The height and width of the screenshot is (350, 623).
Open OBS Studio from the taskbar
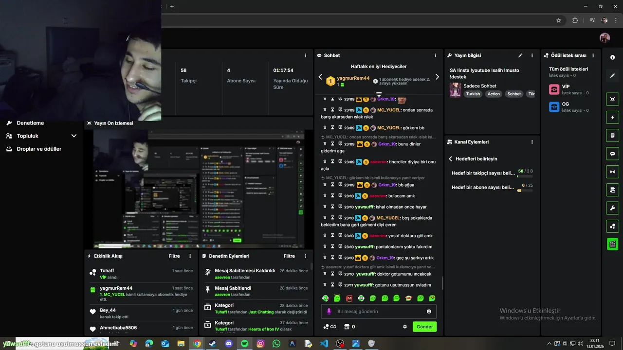click(x=340, y=344)
